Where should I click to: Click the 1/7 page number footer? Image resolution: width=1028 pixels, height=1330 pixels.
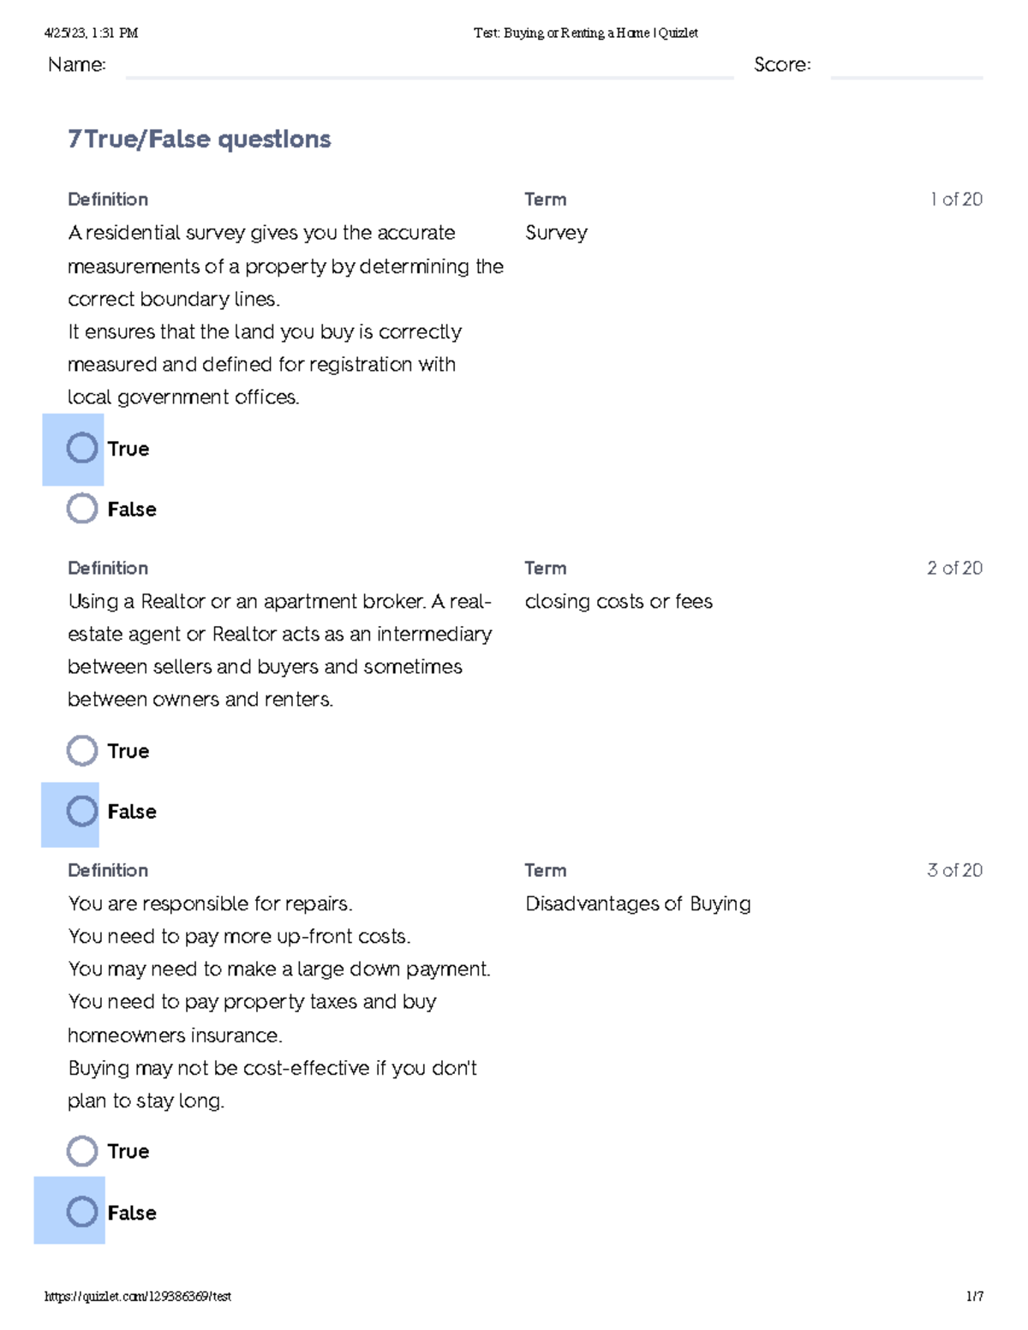pyautogui.click(x=975, y=1297)
